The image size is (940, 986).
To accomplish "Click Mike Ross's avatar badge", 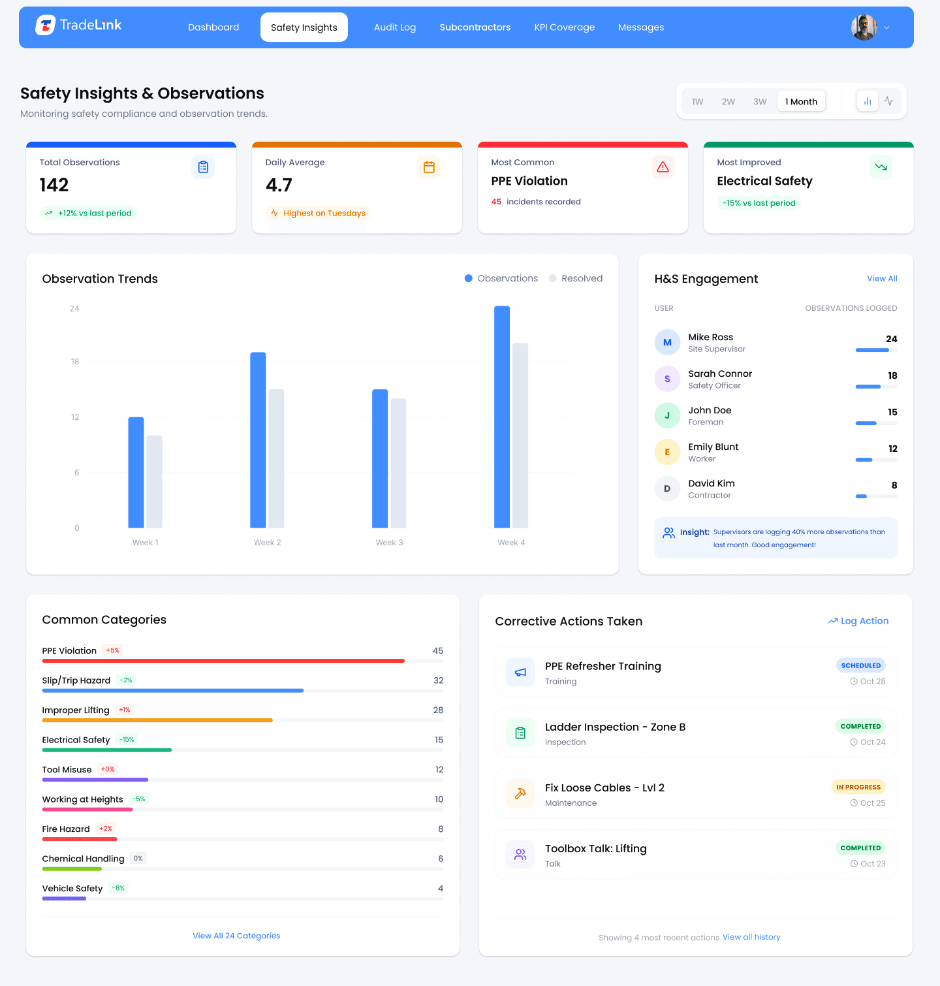I will coord(667,342).
